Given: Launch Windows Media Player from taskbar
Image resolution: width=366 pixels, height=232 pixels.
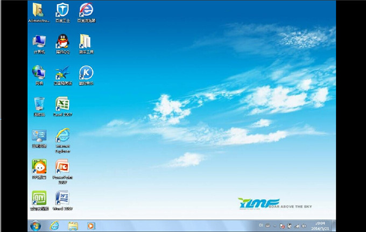Looking at the screenshot, I should tap(91, 226).
